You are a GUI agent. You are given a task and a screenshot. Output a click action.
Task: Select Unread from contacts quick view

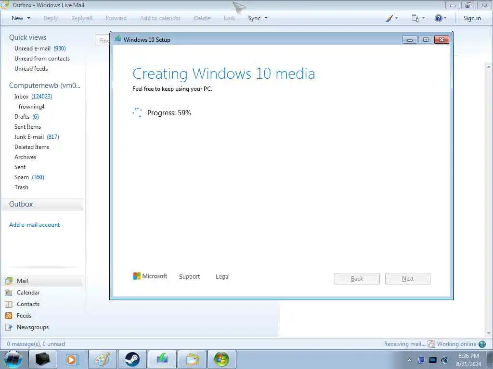click(x=42, y=58)
